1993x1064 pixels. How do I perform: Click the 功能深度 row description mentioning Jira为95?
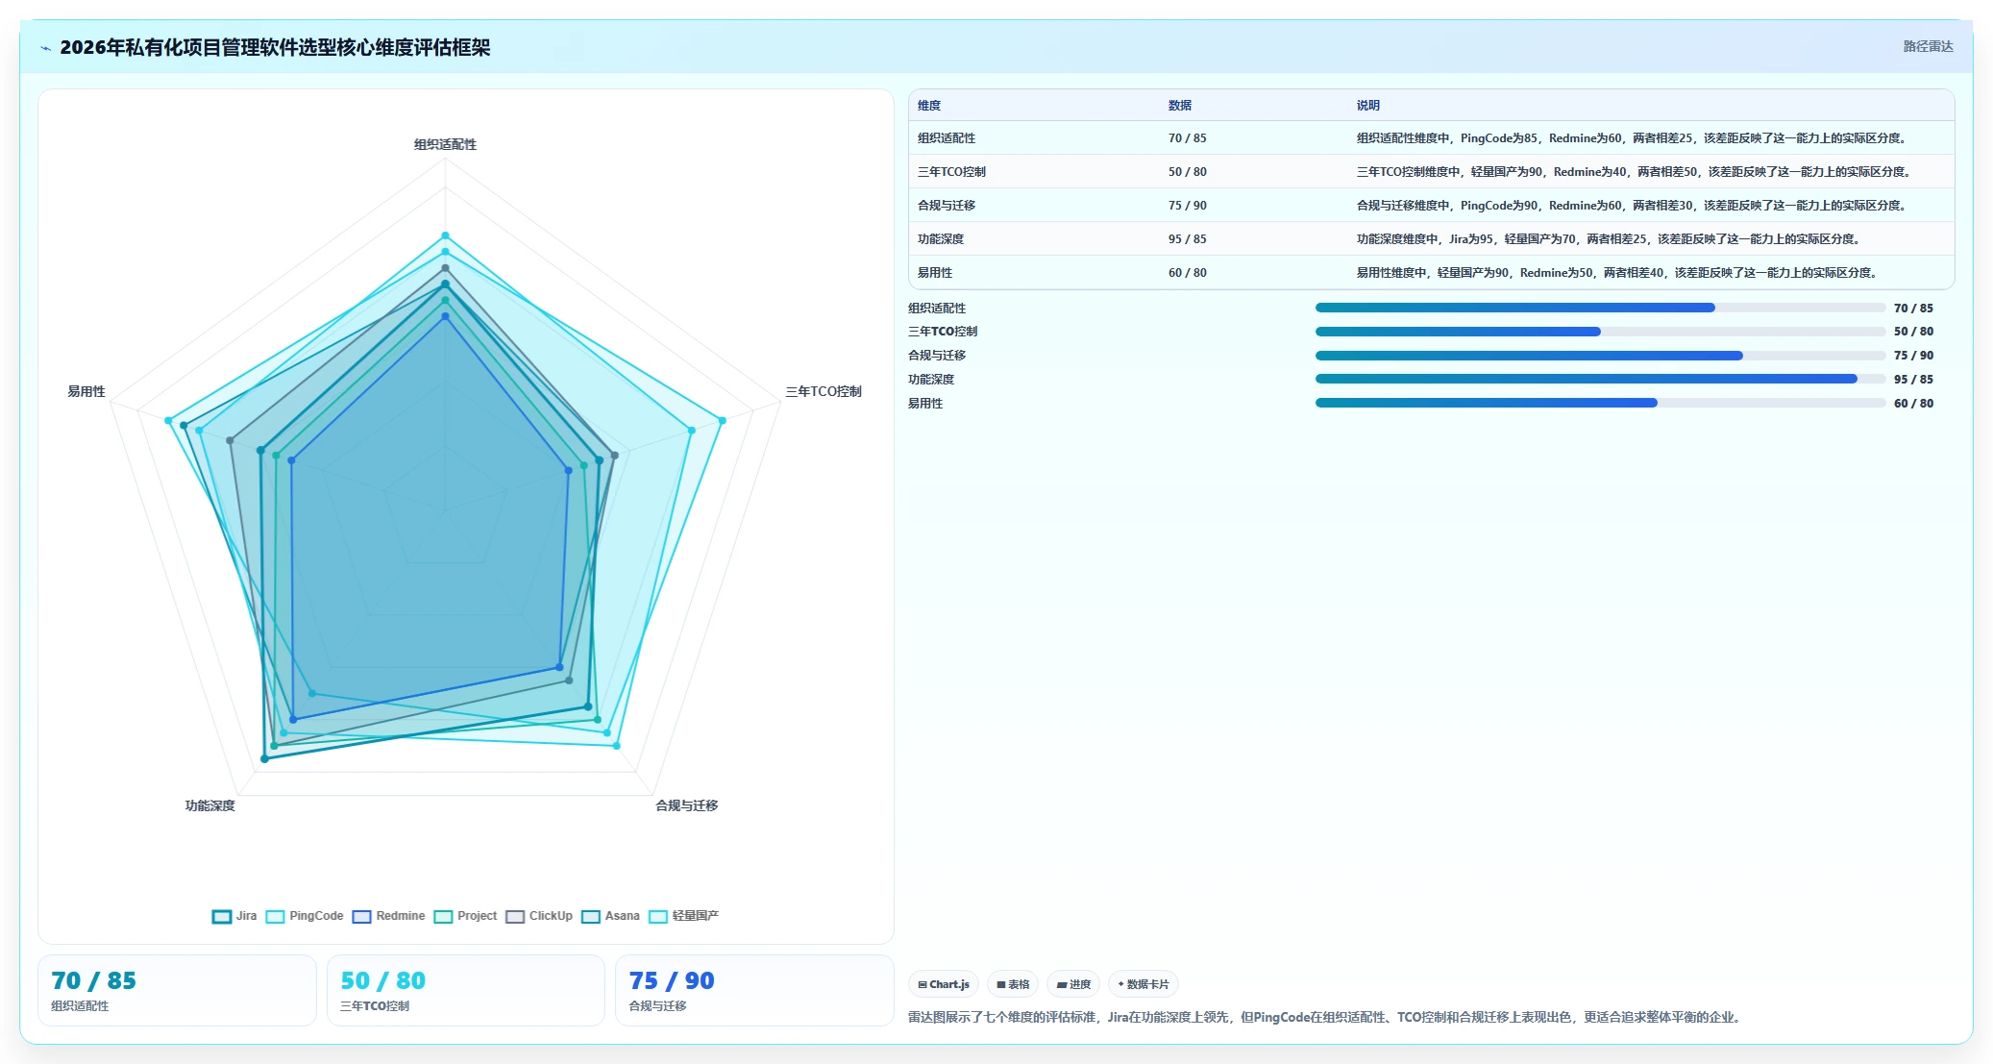[1610, 239]
